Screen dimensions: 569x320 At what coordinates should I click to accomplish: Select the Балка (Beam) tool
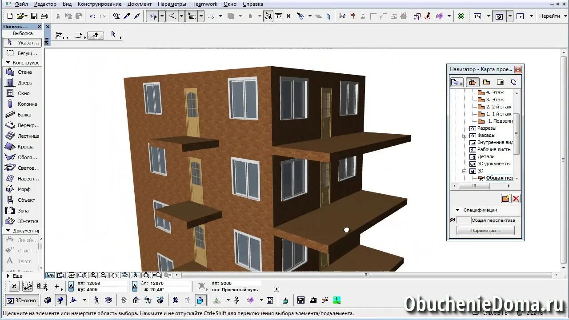coord(22,115)
